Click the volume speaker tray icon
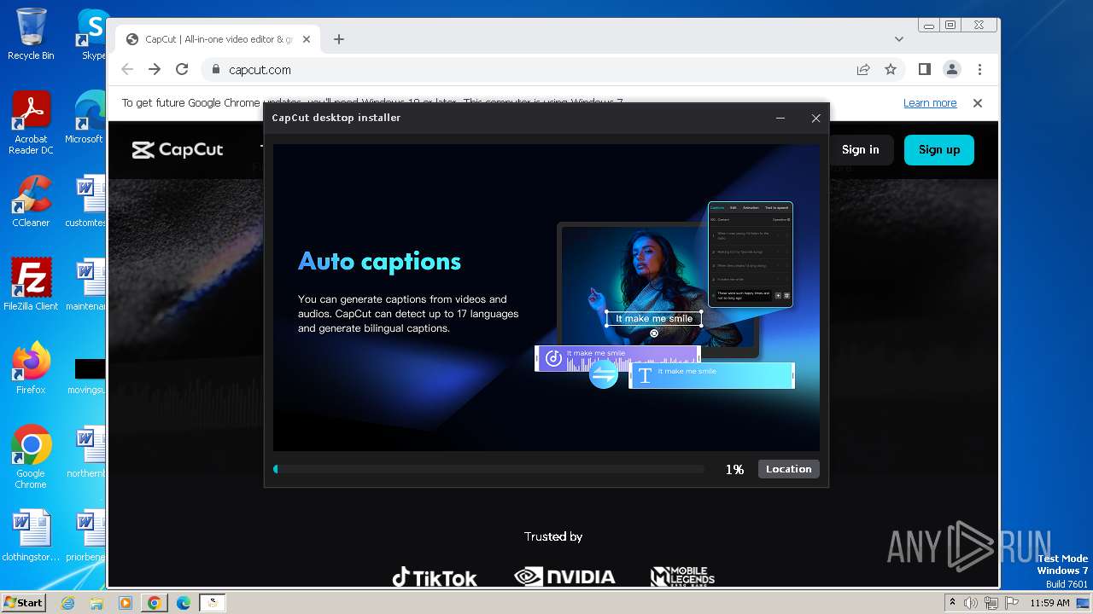 point(971,603)
